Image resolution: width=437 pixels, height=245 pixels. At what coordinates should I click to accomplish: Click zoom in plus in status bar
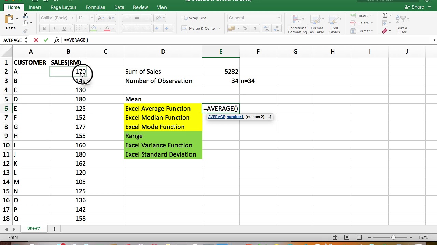tap(411, 238)
